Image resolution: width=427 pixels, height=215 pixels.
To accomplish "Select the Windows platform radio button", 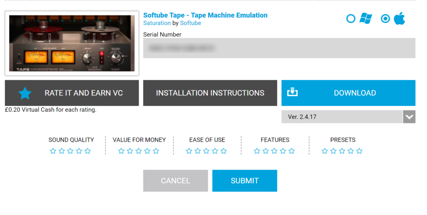I will click(x=351, y=19).
